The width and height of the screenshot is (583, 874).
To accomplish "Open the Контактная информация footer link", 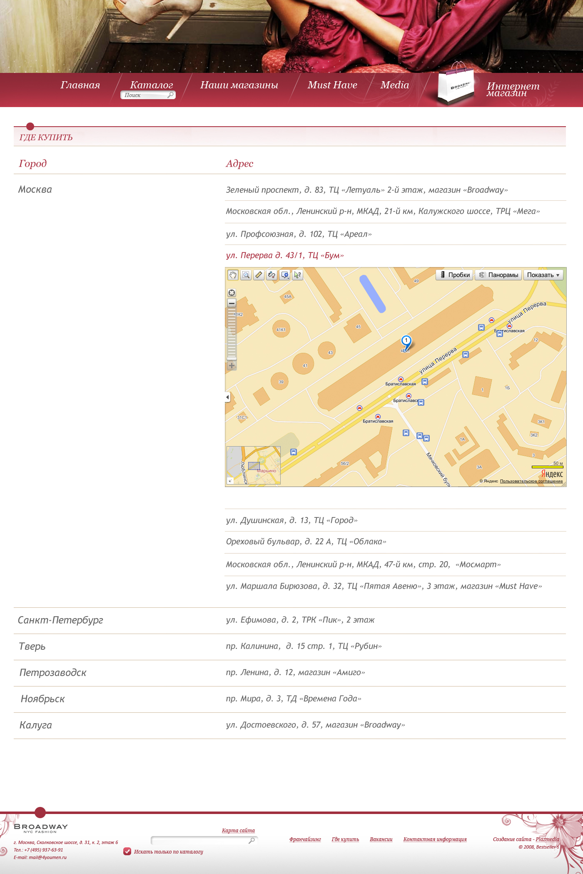I will click(435, 839).
